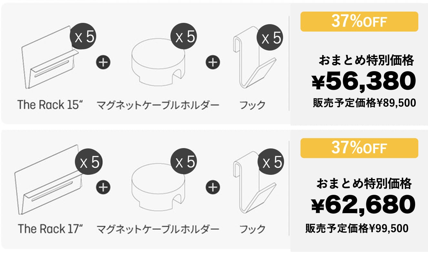Click second plus icon in bottom bundle
The height and width of the screenshot is (255, 428).
click(213, 187)
